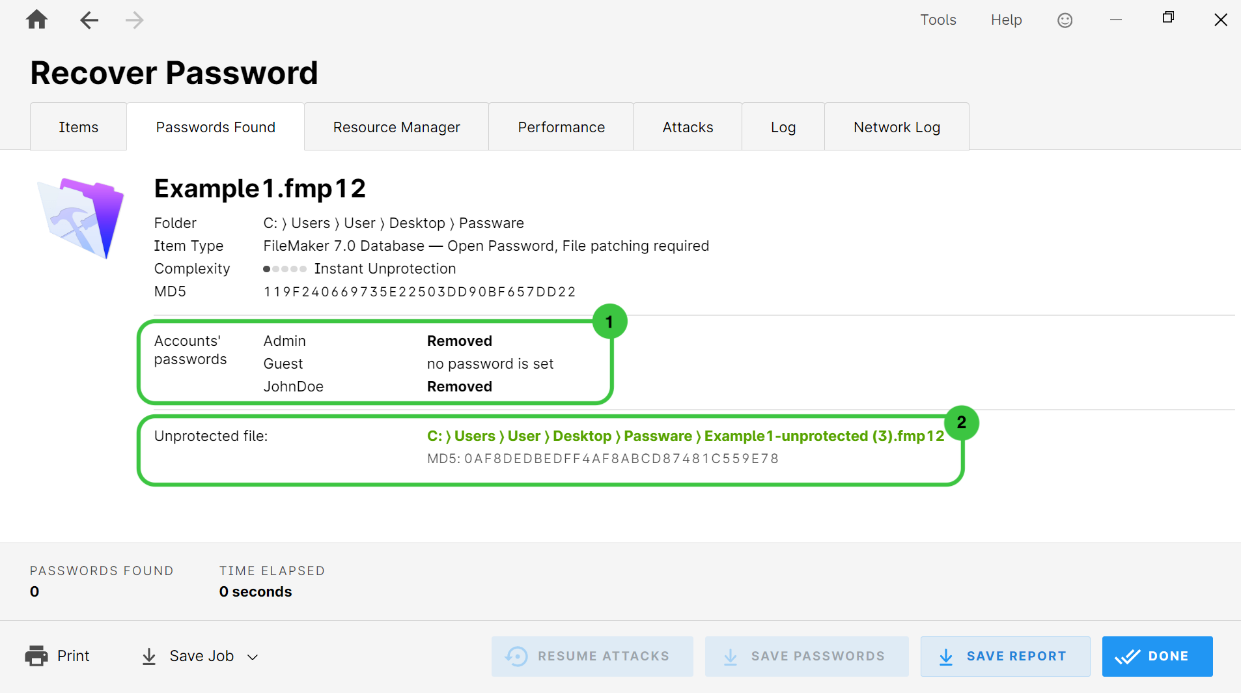Open the Network Log tab
The image size is (1241, 693).
pyautogui.click(x=897, y=127)
